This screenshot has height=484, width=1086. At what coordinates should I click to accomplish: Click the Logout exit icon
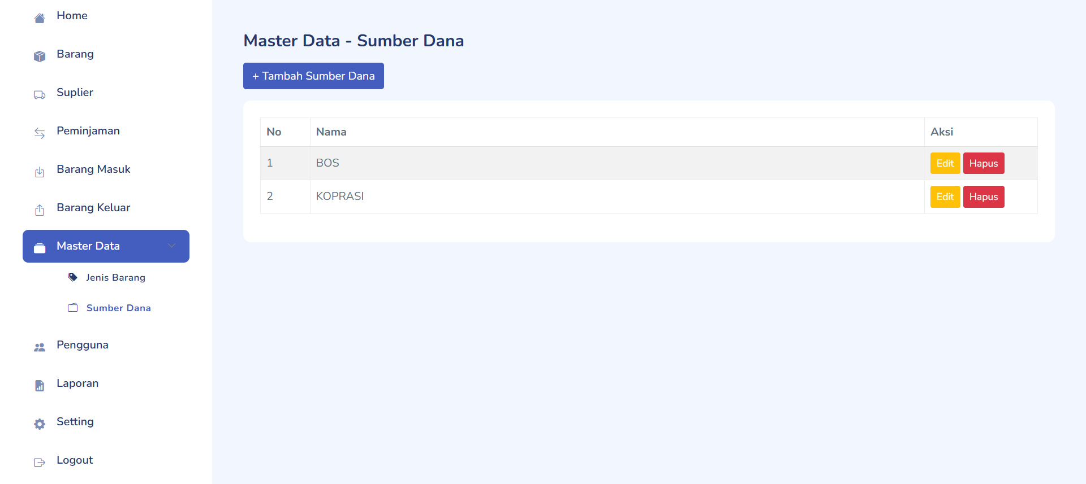(x=40, y=463)
